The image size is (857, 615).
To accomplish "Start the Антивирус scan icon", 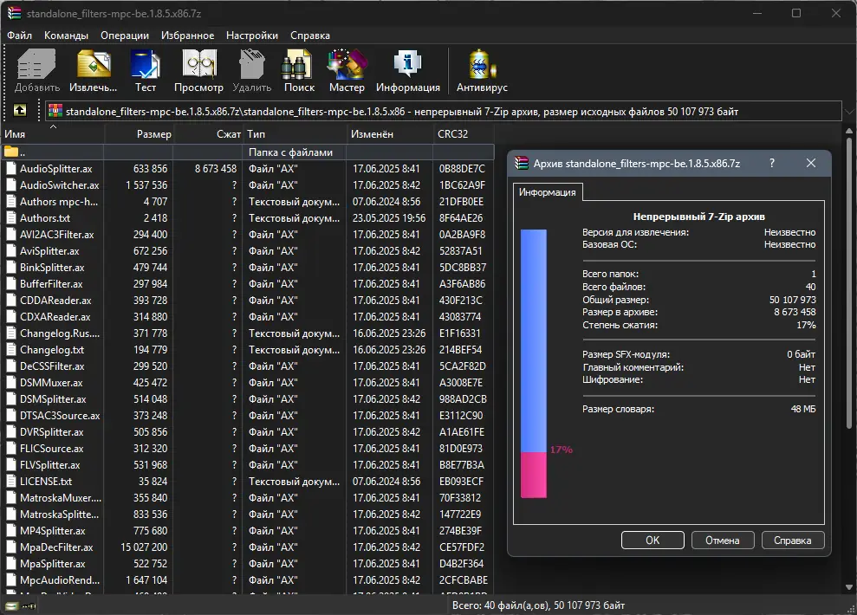I will [482, 70].
